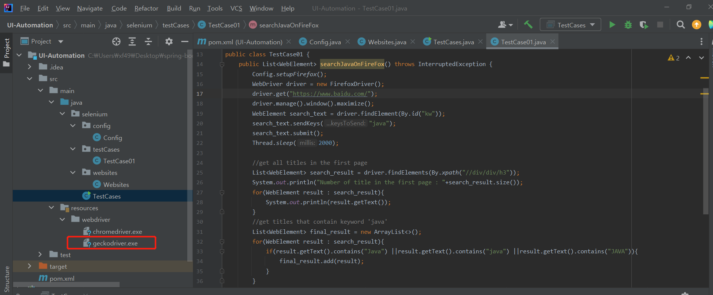Image resolution: width=713 pixels, height=295 pixels.
Task: Expand the target folder
Action: click(30, 266)
